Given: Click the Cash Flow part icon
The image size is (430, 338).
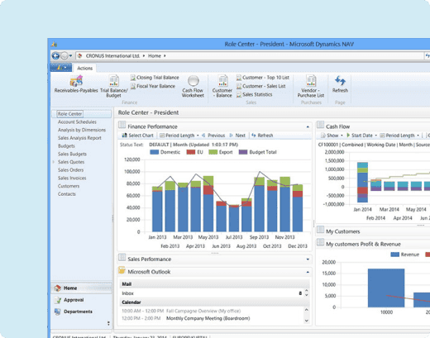Looking at the screenshot, I should (320, 126).
